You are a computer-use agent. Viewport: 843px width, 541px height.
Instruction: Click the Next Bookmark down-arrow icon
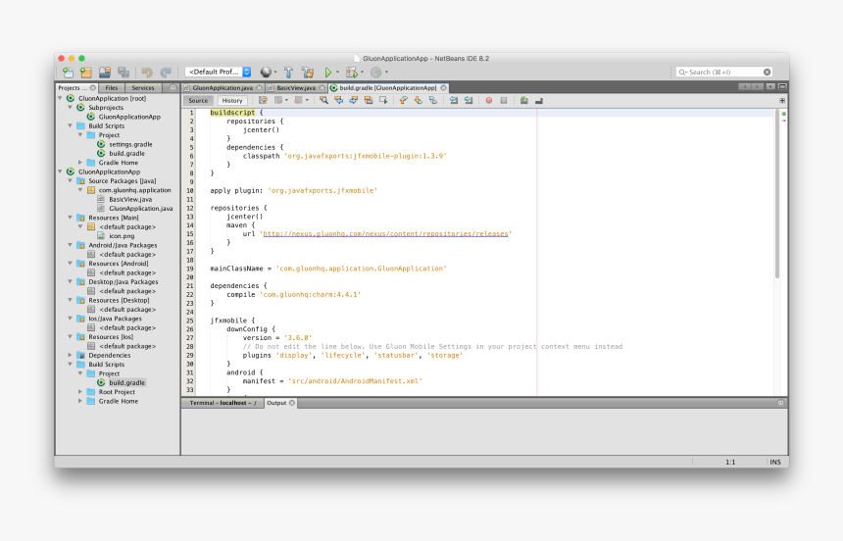click(418, 101)
